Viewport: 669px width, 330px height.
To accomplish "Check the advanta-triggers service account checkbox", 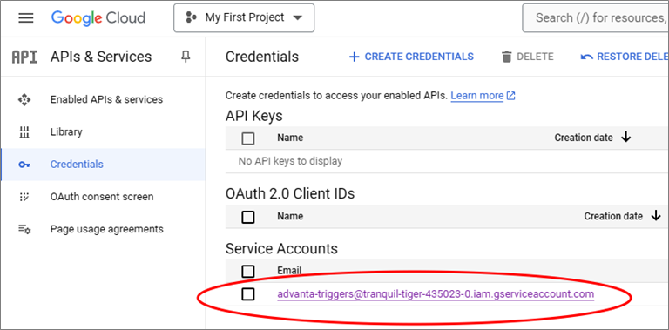I will (248, 293).
